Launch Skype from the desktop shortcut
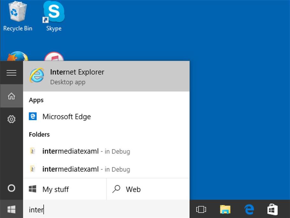Screen dimensions: 290x218 53,16
